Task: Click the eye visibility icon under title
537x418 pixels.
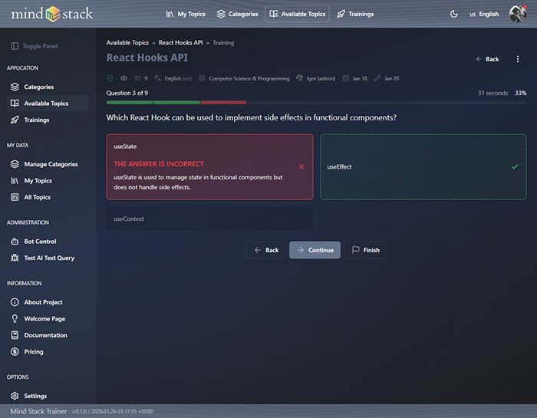Action: 124,78
